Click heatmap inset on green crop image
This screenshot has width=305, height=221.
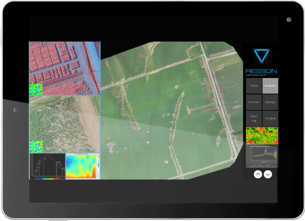pos(36,146)
